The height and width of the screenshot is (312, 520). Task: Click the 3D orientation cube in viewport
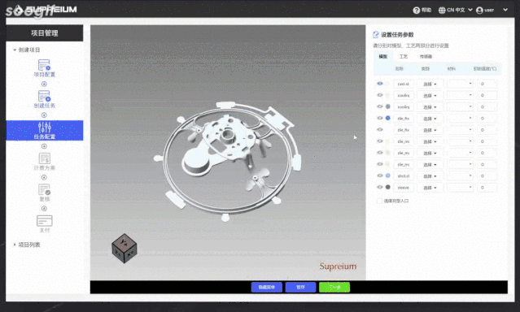point(125,249)
